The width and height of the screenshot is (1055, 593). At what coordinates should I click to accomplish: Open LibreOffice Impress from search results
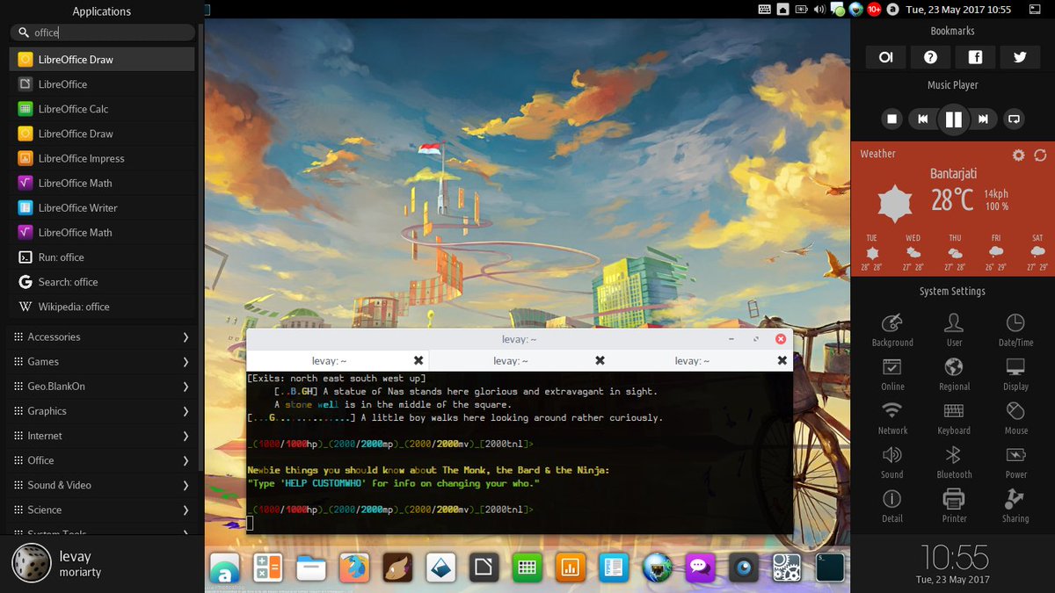click(102, 158)
